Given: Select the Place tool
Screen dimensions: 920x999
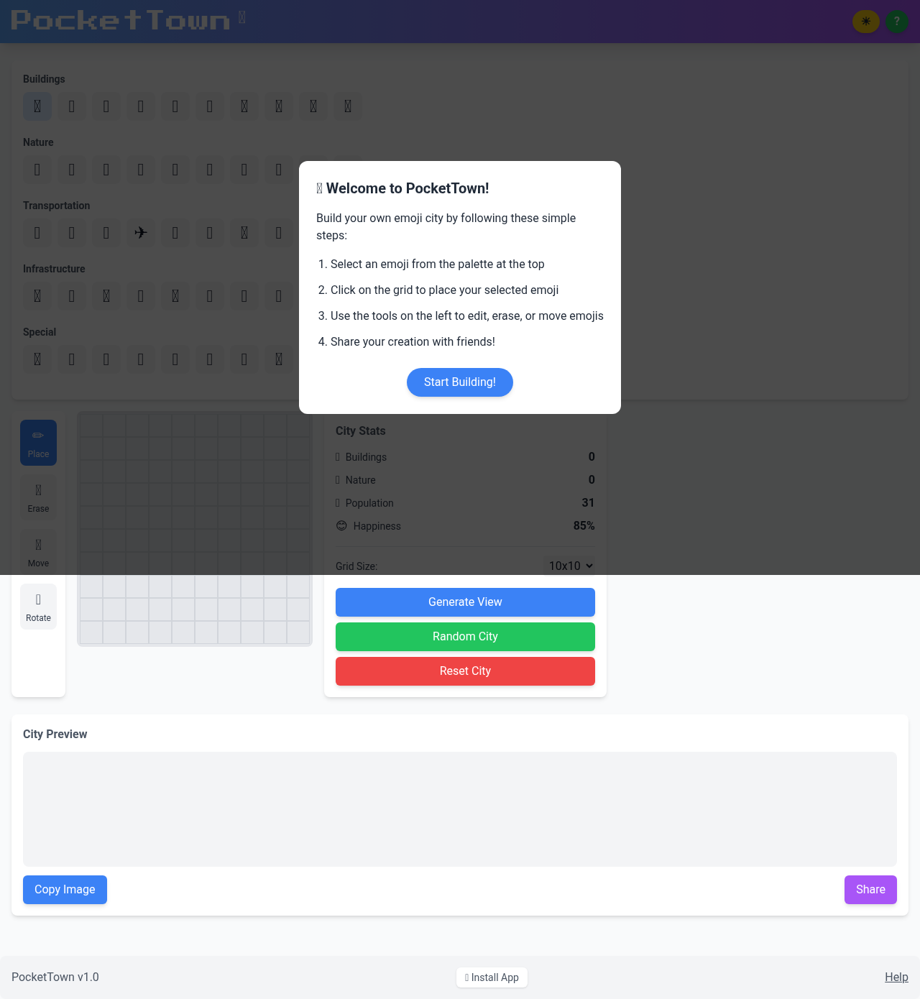Looking at the screenshot, I should coord(38,443).
